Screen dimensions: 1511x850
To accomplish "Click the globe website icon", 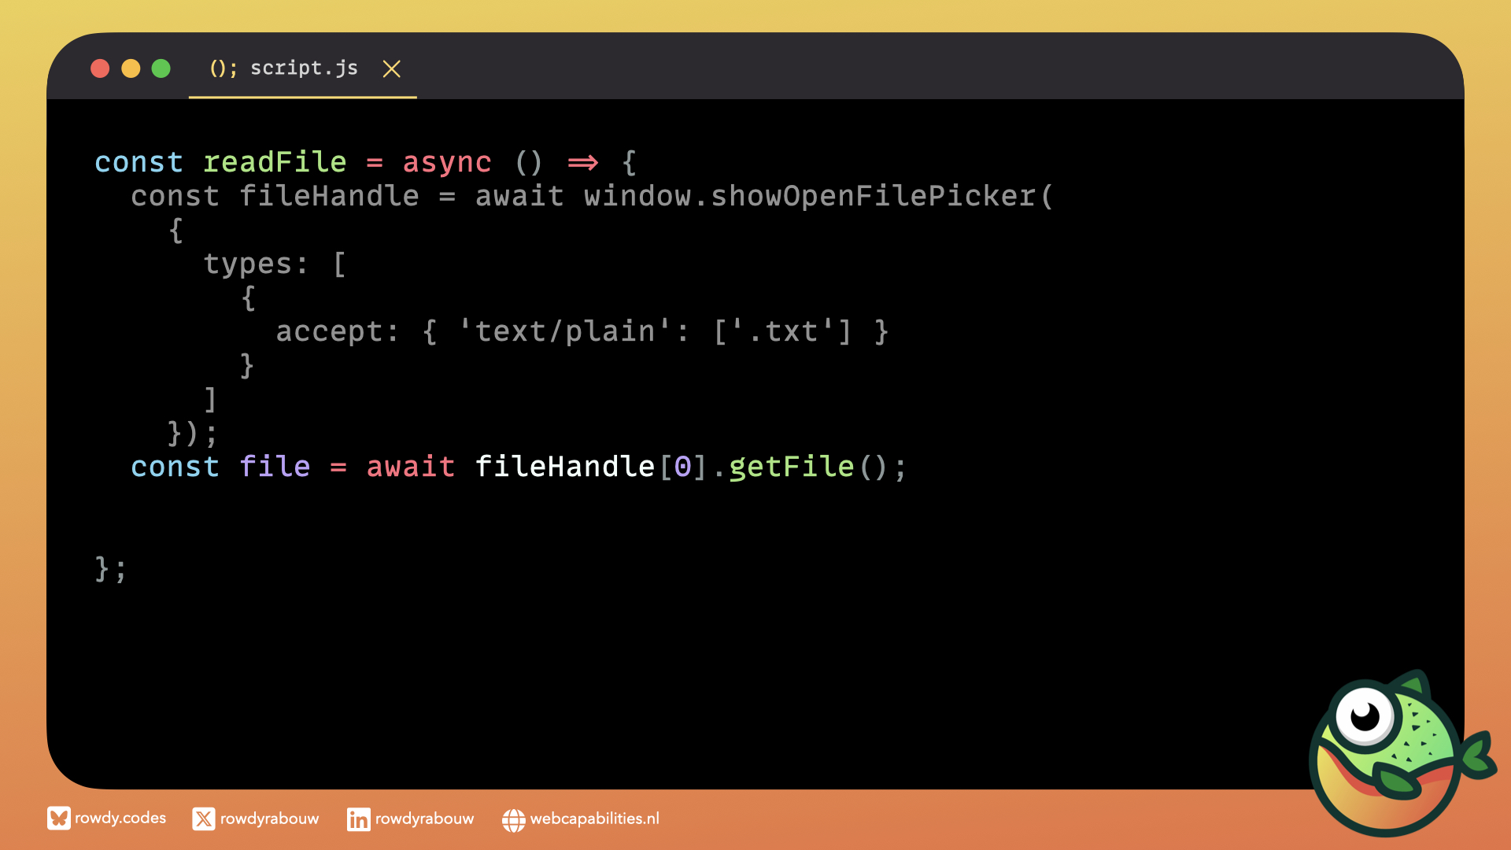I will point(513,820).
